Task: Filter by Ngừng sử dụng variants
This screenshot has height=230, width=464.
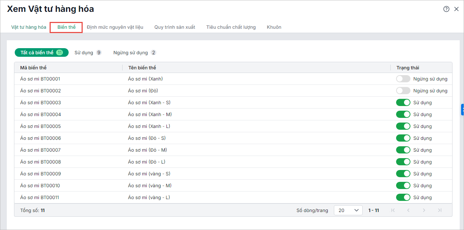Action: (134, 53)
